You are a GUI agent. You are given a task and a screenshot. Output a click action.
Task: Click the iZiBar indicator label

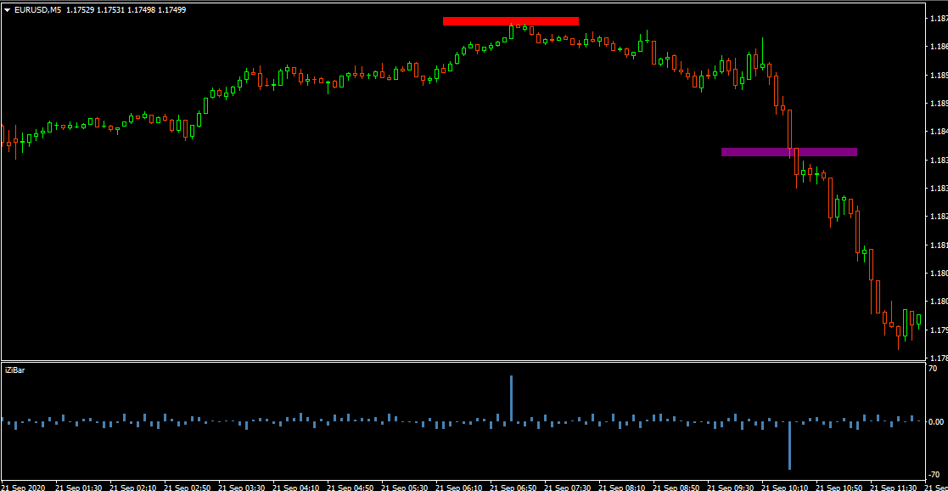(x=14, y=370)
